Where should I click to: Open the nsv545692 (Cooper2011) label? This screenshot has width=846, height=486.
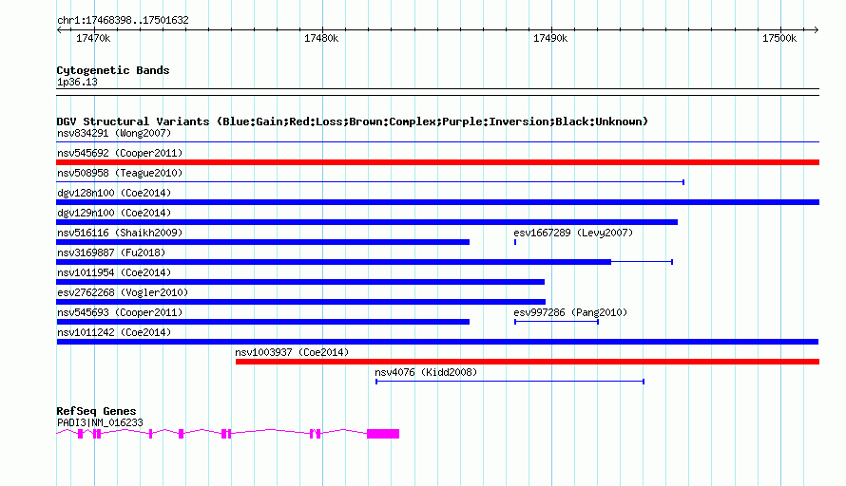click(x=120, y=153)
